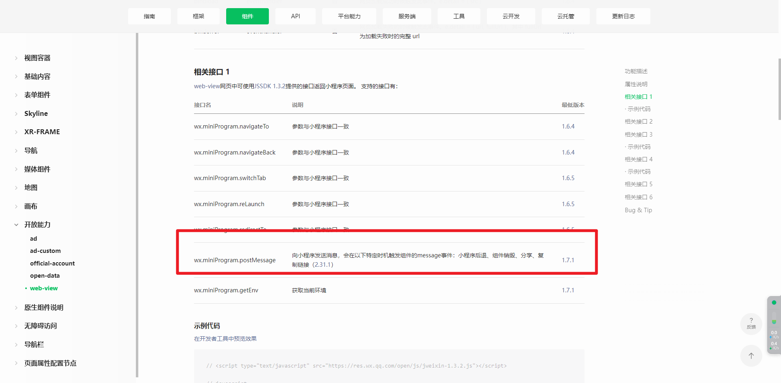The width and height of the screenshot is (781, 383).
Task: Open the API top tab
Action: tap(295, 16)
